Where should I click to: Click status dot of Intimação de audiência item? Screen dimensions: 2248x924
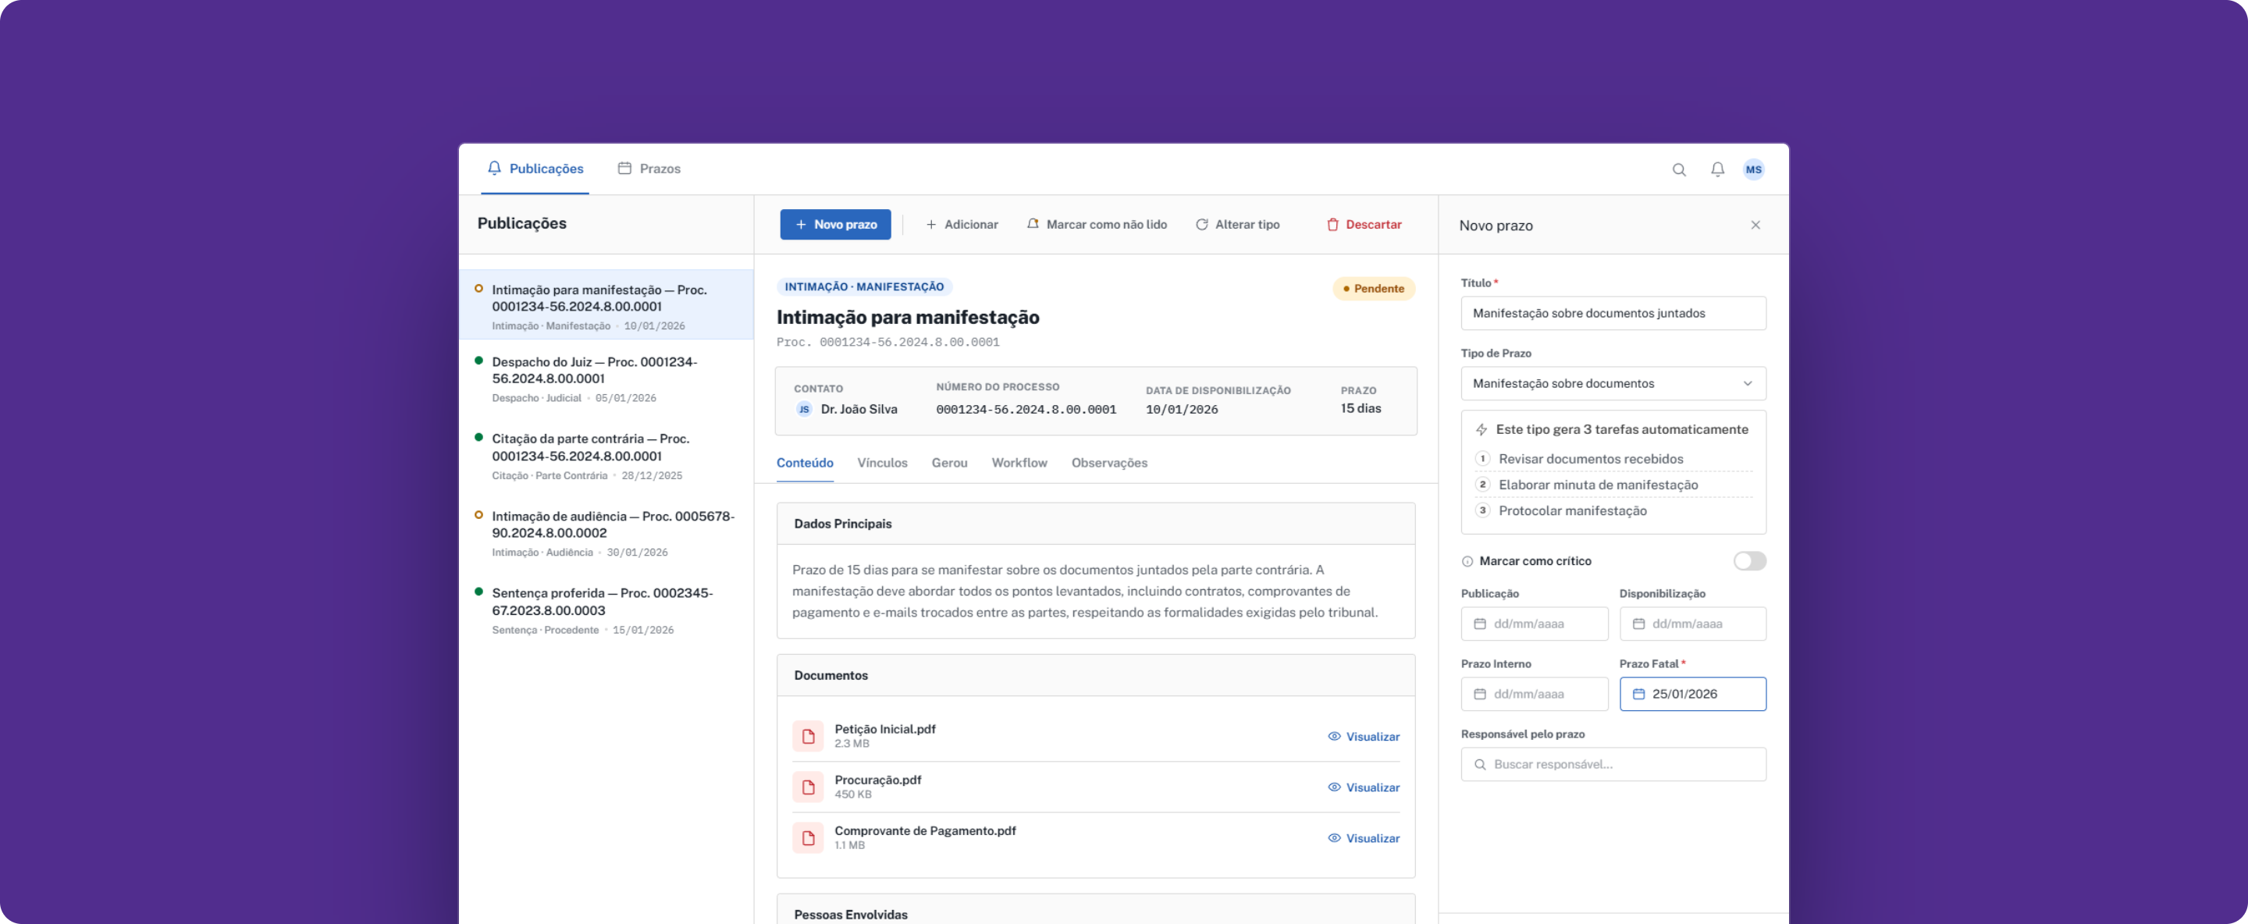tap(478, 515)
